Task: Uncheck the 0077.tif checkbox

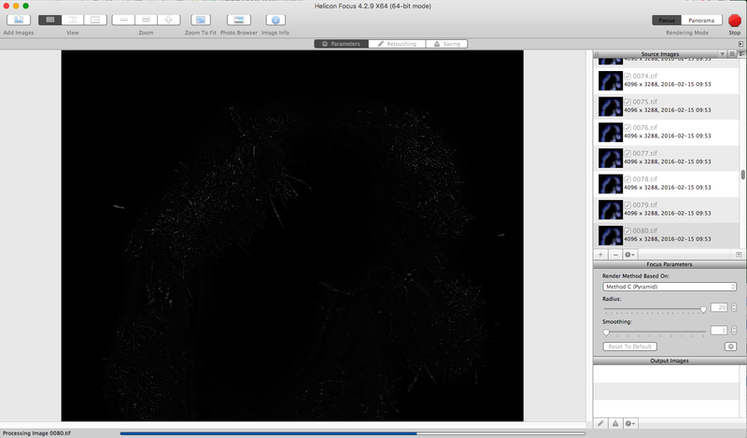Action: pos(627,153)
